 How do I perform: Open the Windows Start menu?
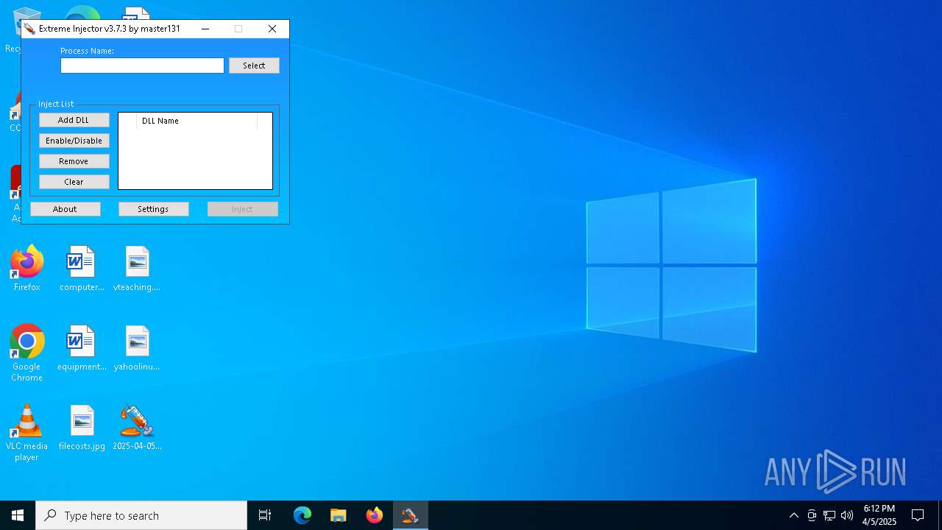tap(18, 515)
